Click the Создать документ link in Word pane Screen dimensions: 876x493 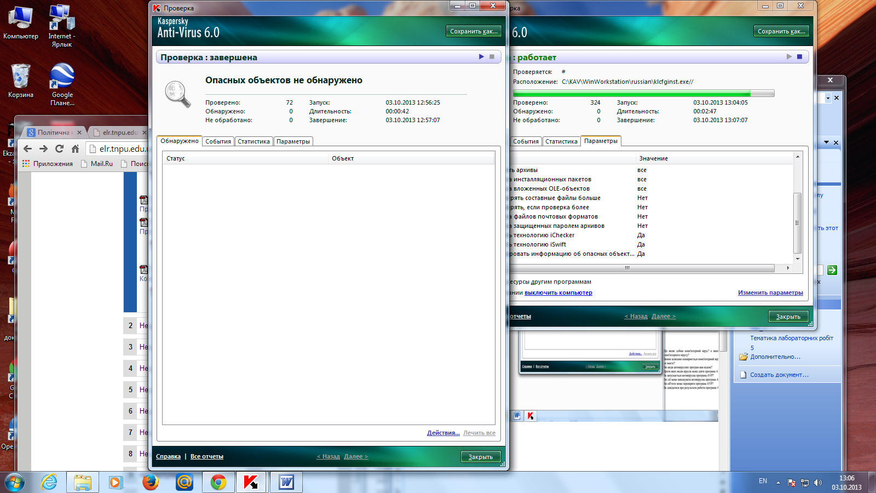(779, 375)
